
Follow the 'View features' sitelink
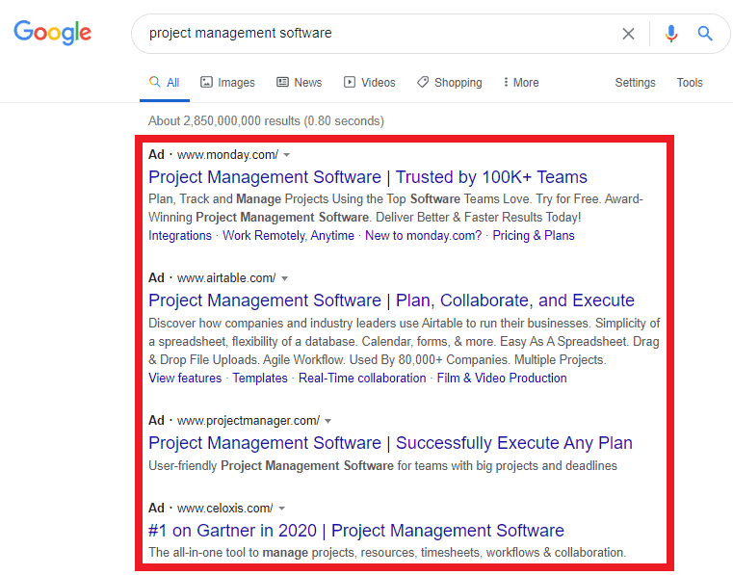(x=185, y=379)
